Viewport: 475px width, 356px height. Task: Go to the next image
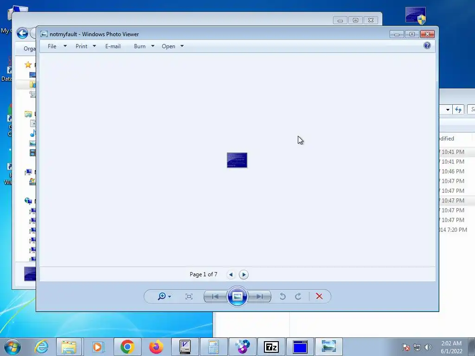pyautogui.click(x=259, y=296)
